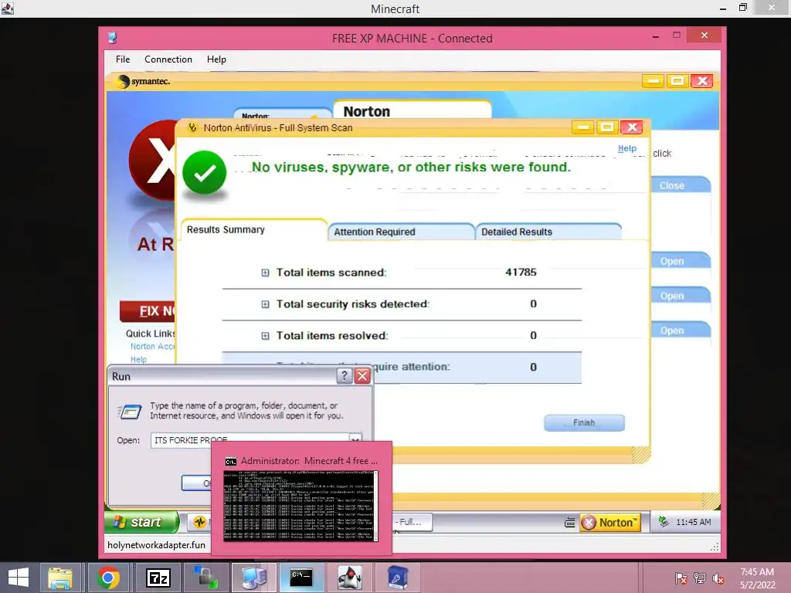Select the total items scanned value 41785
The height and width of the screenshot is (593, 791).
(x=521, y=273)
